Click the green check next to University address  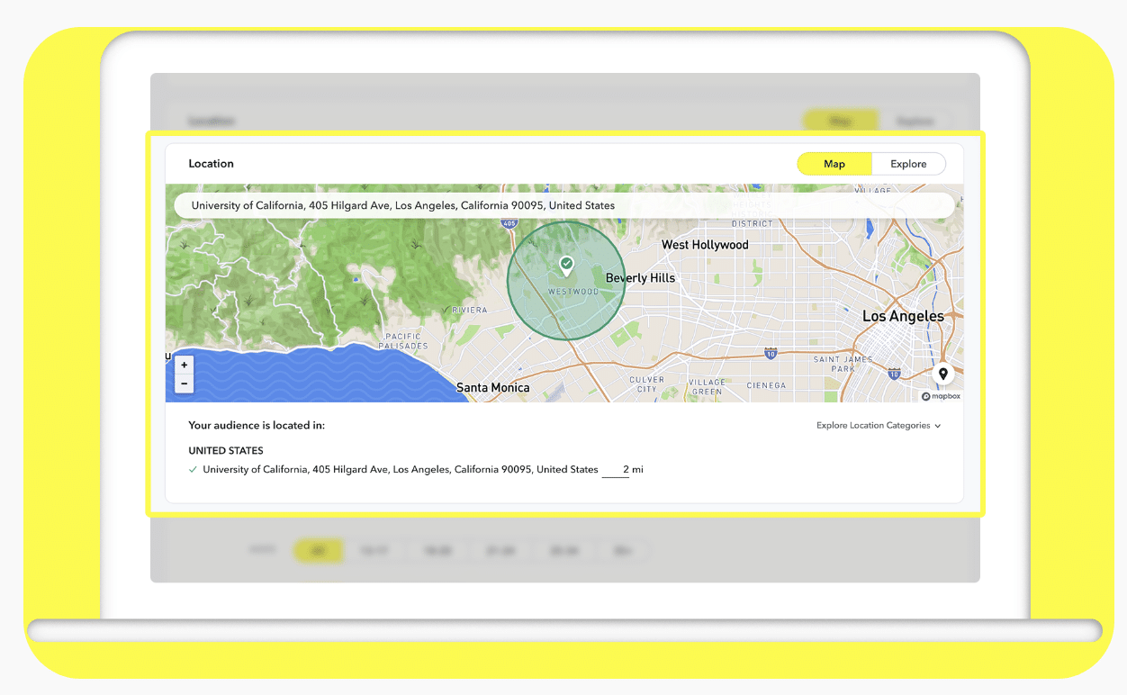point(193,470)
